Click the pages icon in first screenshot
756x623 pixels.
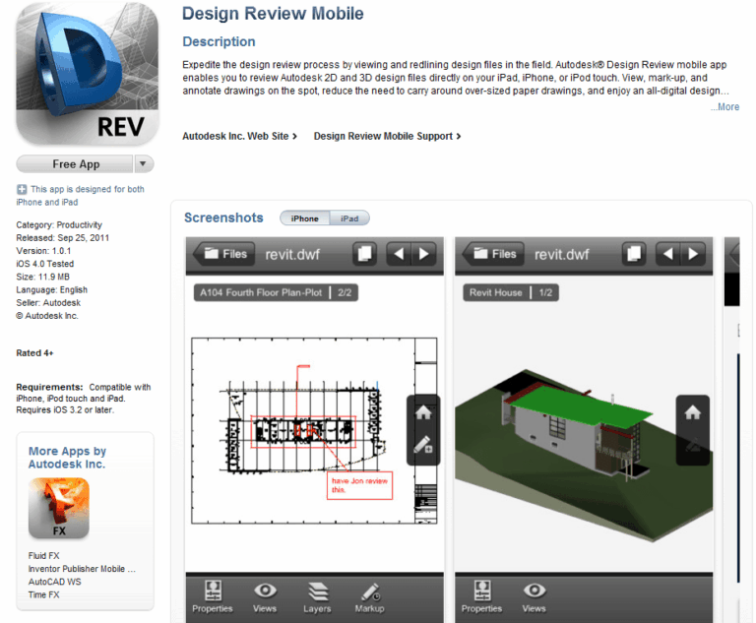tap(364, 254)
